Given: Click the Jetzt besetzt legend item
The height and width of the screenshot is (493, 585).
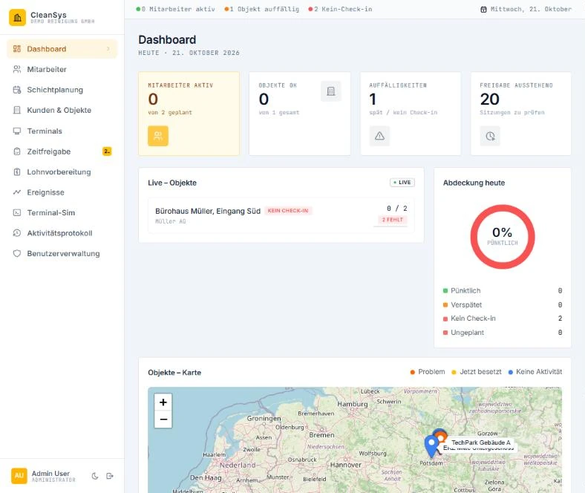Looking at the screenshot, I should point(477,372).
